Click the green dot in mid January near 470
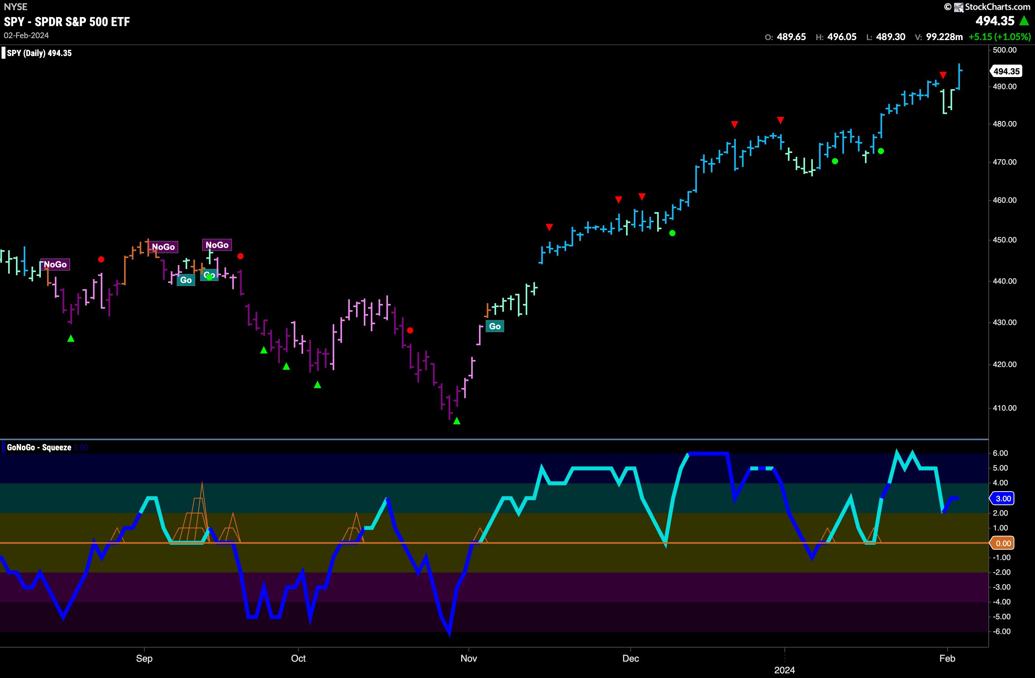 (835, 162)
